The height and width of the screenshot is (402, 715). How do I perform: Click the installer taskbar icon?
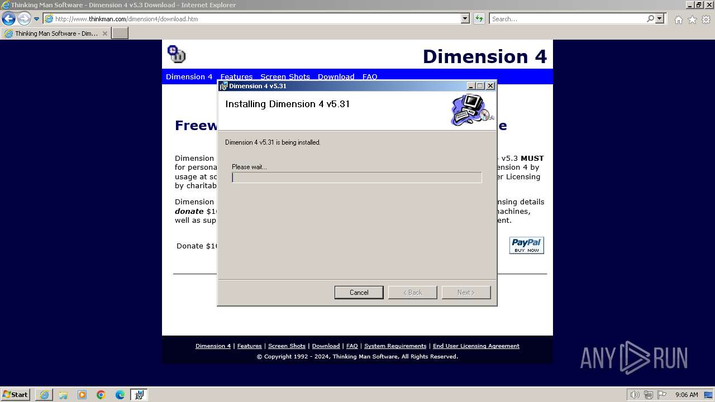point(139,395)
